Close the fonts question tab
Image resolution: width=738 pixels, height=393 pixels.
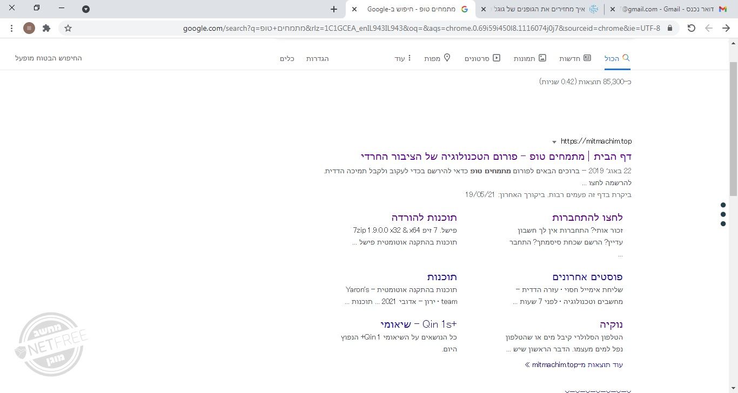484,9
